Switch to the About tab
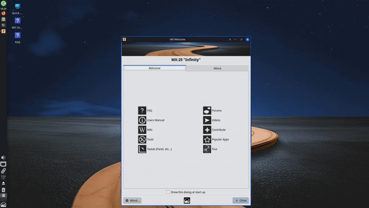This screenshot has width=369, height=208. pyautogui.click(x=217, y=68)
